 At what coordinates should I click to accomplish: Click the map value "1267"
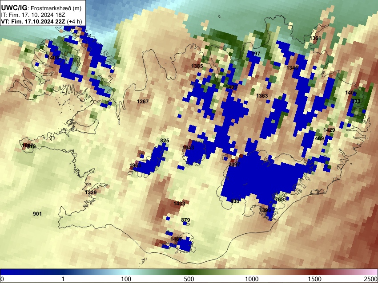[x=143, y=102]
